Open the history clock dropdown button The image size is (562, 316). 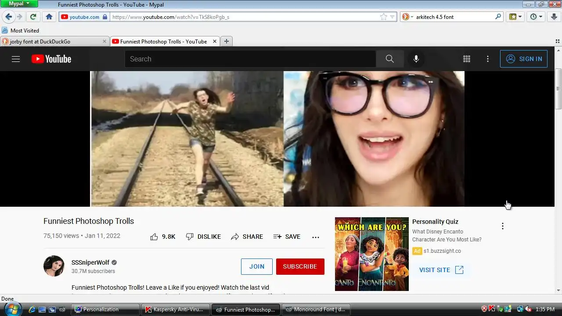pos(536,17)
